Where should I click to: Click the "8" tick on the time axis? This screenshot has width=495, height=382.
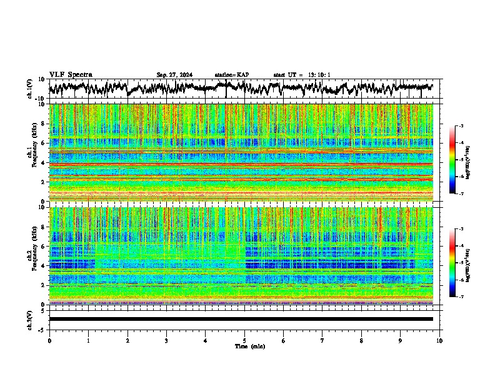pyautogui.click(x=361, y=341)
